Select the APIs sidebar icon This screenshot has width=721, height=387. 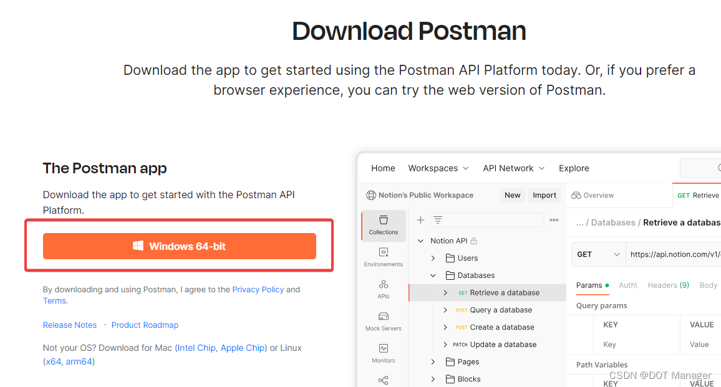tap(384, 289)
